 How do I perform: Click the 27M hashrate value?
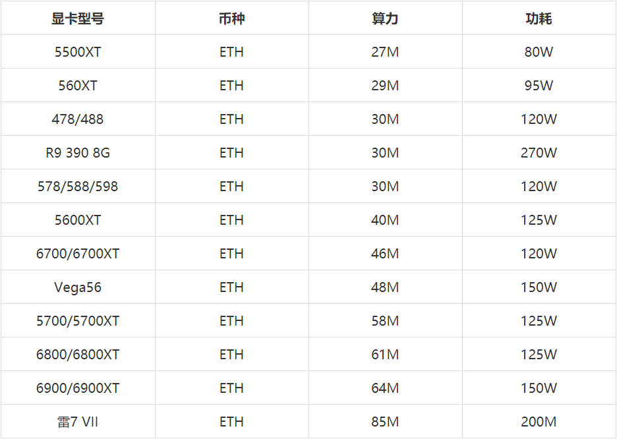coord(385,52)
